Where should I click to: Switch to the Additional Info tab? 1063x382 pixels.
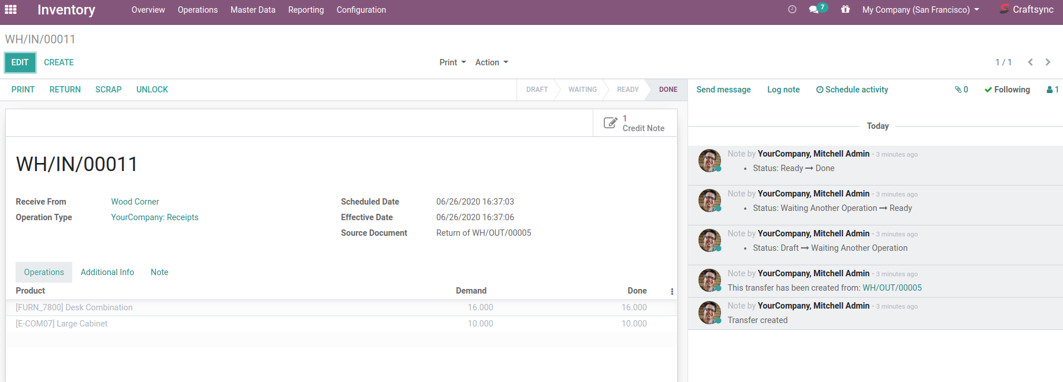107,272
